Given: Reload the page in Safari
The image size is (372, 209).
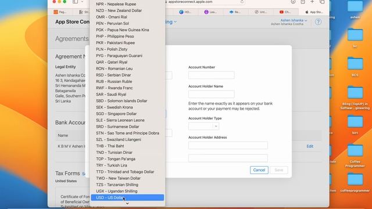Looking at the screenshot, I should (x=242, y=2).
